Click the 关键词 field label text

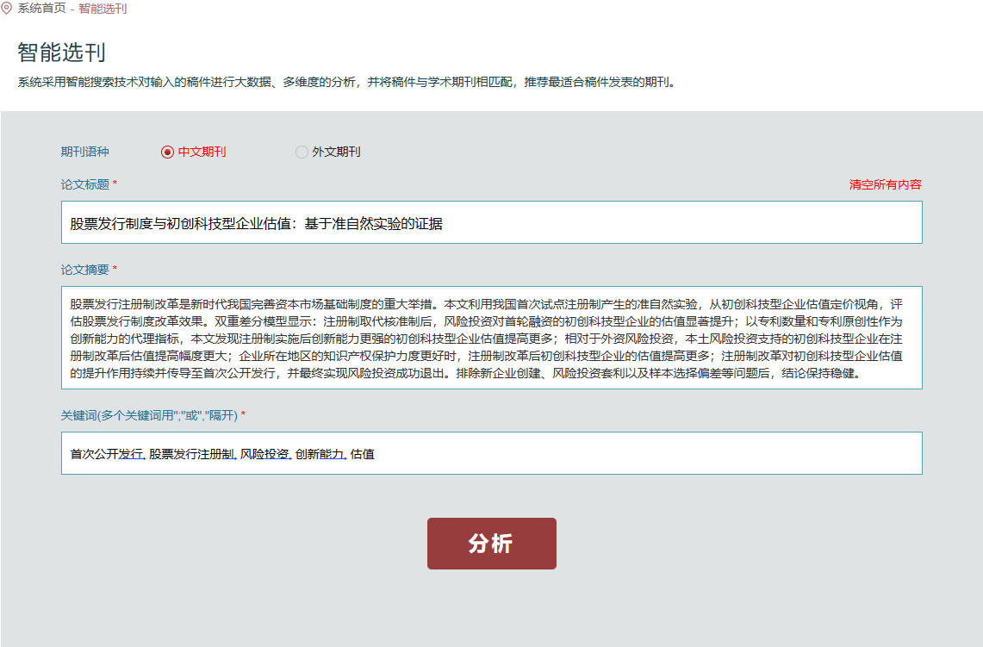pyautogui.click(x=148, y=415)
